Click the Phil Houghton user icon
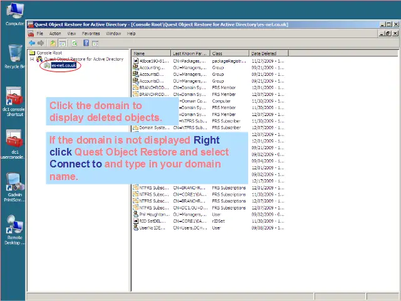 pyautogui.click(x=135, y=214)
